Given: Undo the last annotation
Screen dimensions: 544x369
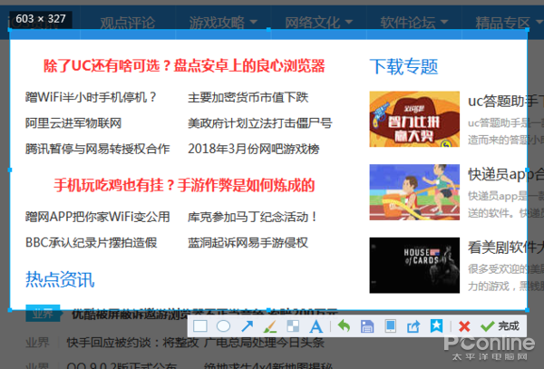Looking at the screenshot, I should tap(344, 326).
